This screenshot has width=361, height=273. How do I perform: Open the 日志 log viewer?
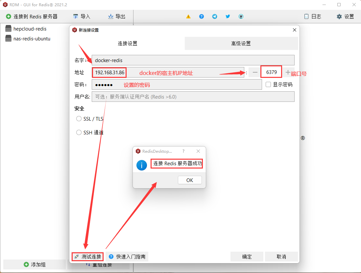pyautogui.click(x=313, y=16)
